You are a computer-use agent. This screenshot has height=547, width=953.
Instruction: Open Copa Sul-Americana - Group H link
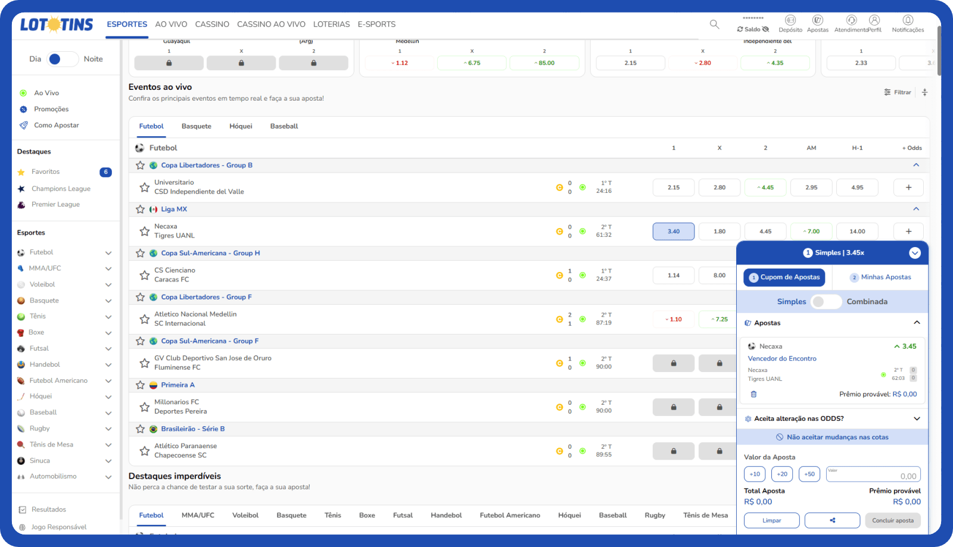click(210, 253)
